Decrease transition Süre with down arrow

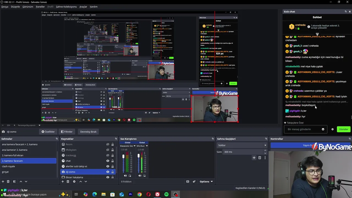click(265, 153)
